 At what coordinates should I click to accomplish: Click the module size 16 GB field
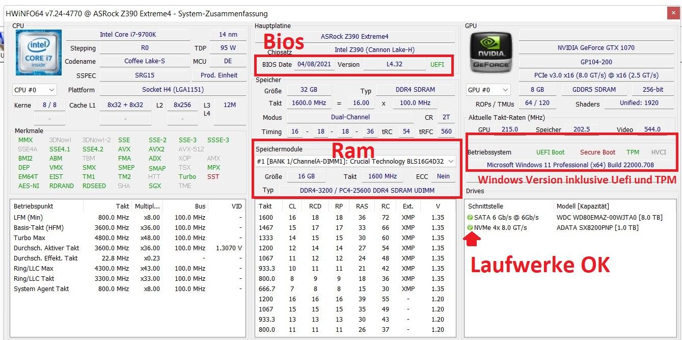(307, 176)
